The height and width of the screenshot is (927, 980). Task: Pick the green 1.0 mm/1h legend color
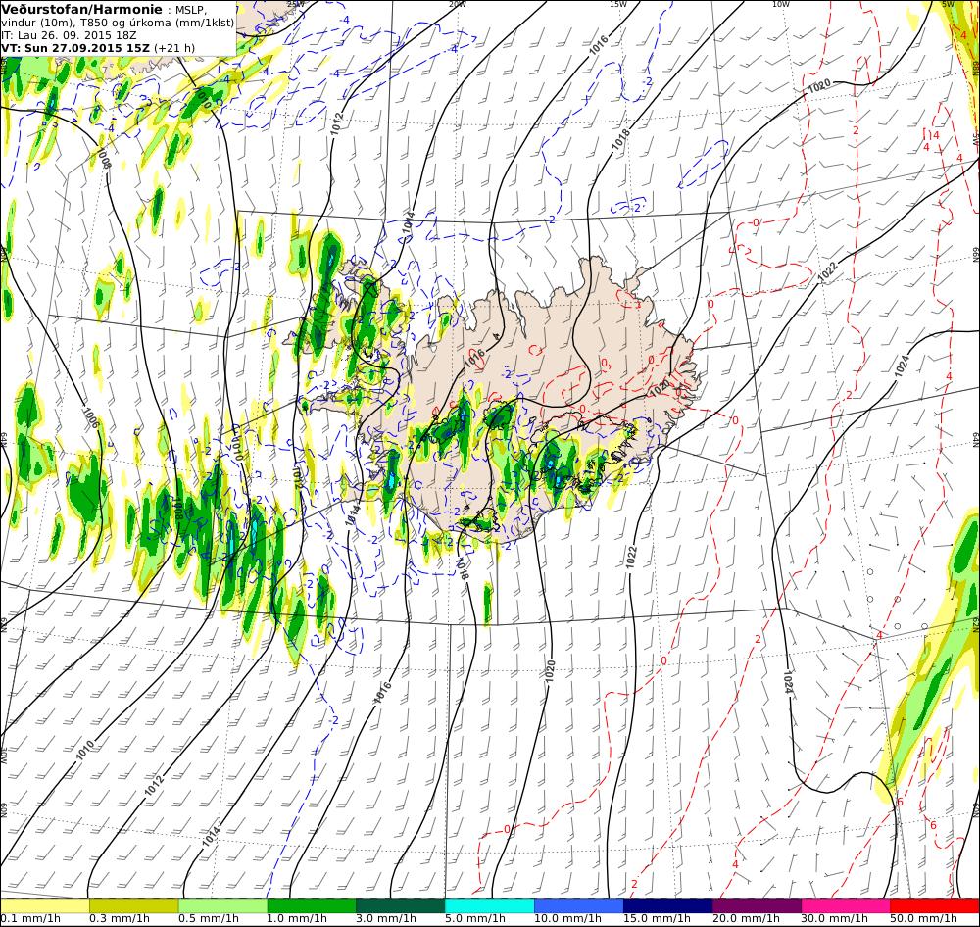point(312,905)
